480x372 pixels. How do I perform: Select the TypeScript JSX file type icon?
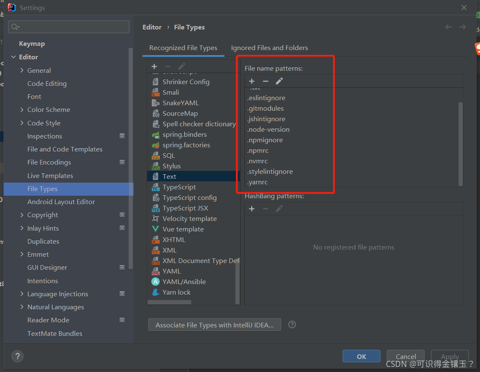click(156, 208)
